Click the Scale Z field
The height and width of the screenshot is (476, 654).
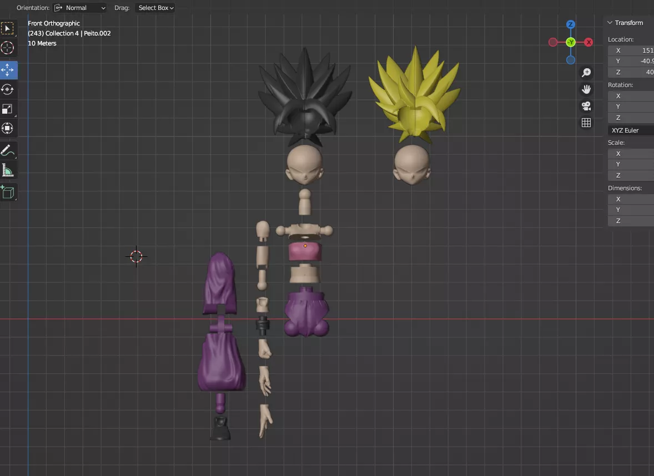(x=631, y=175)
